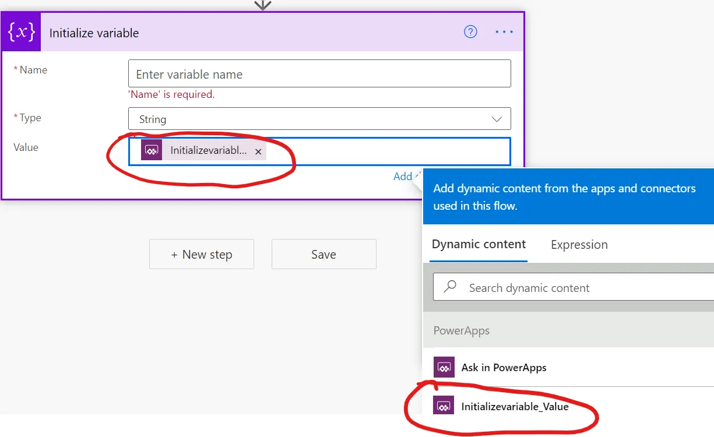This screenshot has height=437, width=714.
Task: Focus the Enter variable name field
Action: click(319, 74)
